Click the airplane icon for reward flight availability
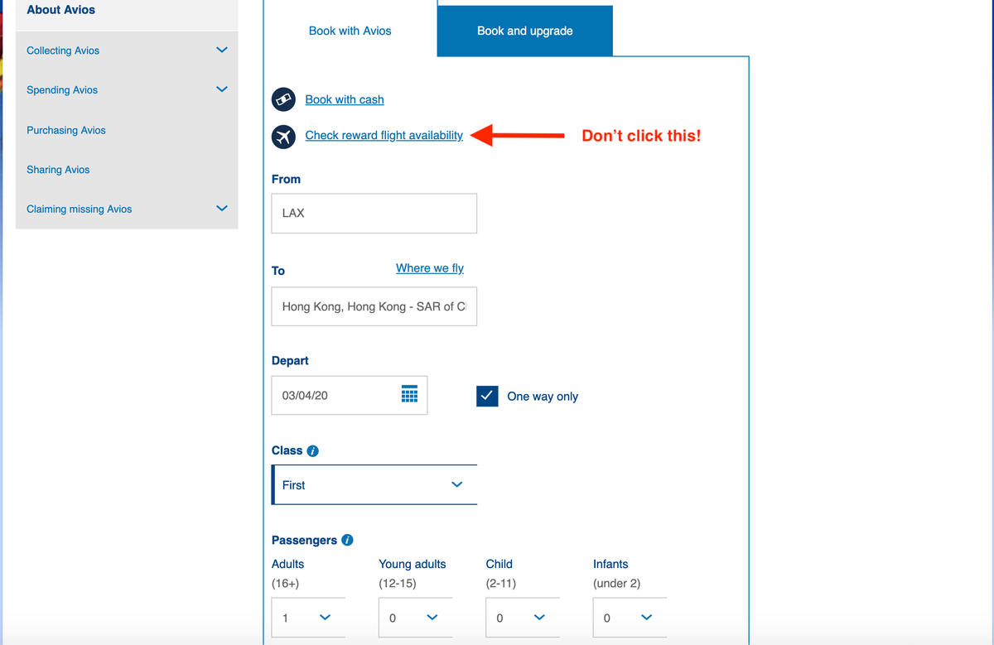Image resolution: width=994 pixels, height=645 pixels. click(x=283, y=136)
